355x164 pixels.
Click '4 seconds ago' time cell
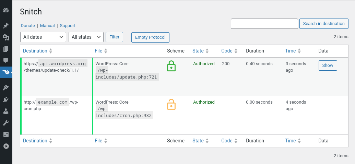click(x=296, y=106)
